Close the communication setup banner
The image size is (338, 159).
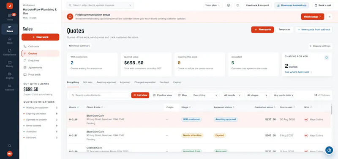[x=330, y=16]
